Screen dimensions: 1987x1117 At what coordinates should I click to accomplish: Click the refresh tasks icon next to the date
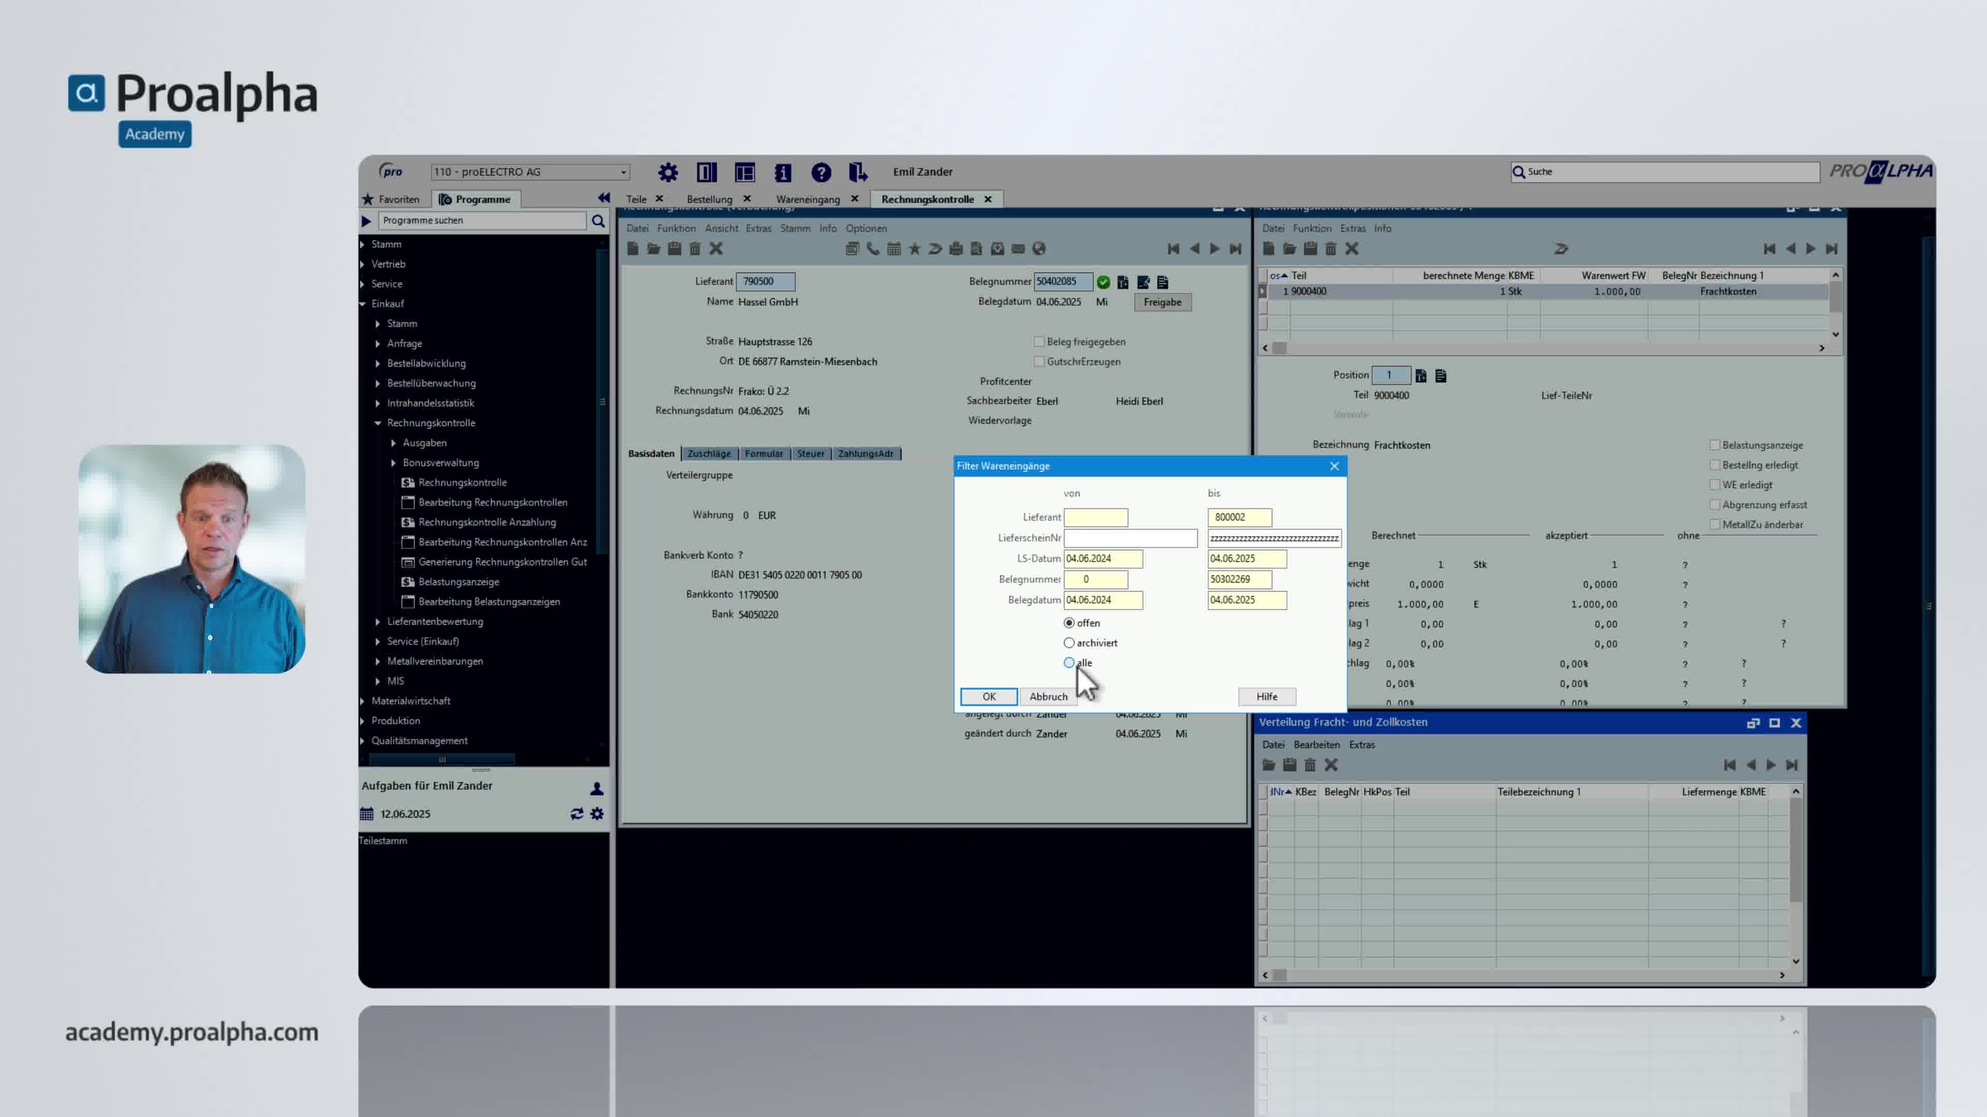(x=576, y=814)
